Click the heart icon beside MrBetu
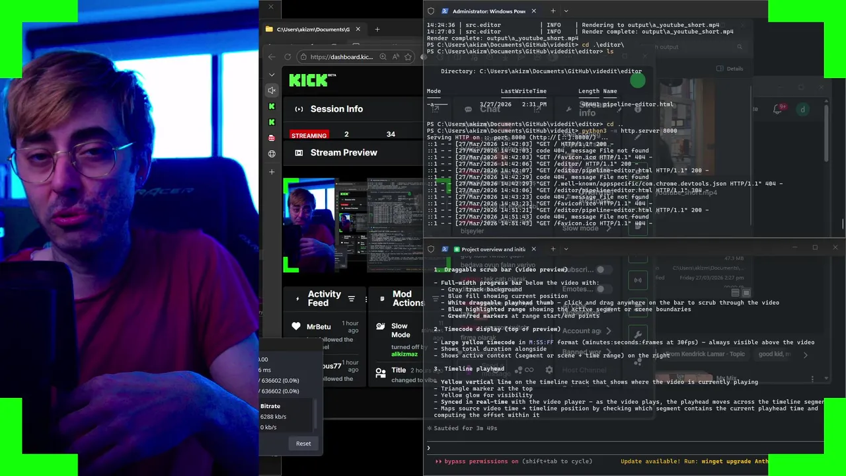 tap(296, 327)
